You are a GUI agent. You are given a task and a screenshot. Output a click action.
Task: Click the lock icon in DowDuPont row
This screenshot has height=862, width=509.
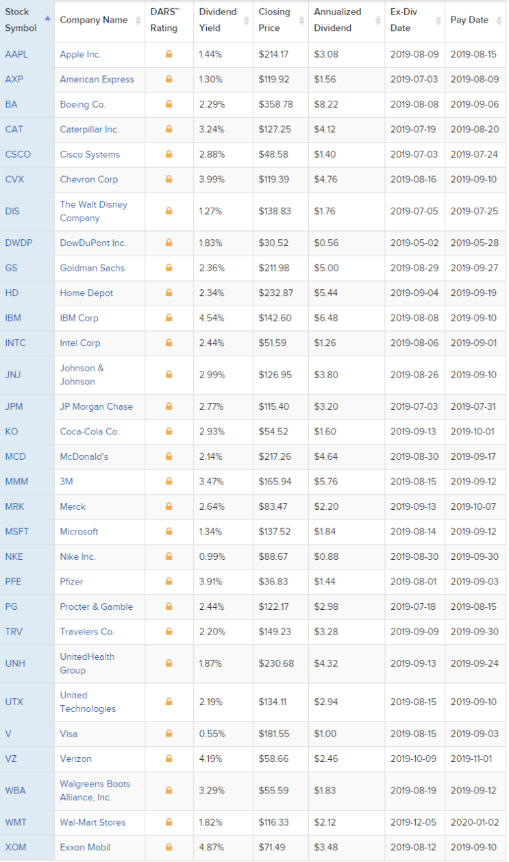pyautogui.click(x=169, y=243)
